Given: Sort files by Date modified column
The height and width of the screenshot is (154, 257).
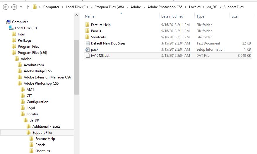Looking at the screenshot, I should coord(172,16).
